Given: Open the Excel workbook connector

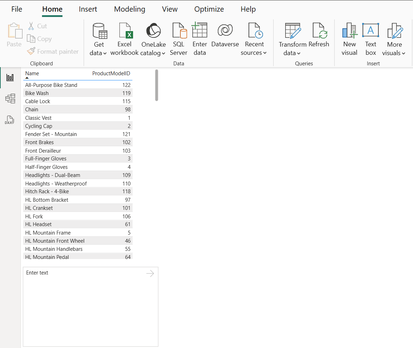Looking at the screenshot, I should click(x=124, y=38).
